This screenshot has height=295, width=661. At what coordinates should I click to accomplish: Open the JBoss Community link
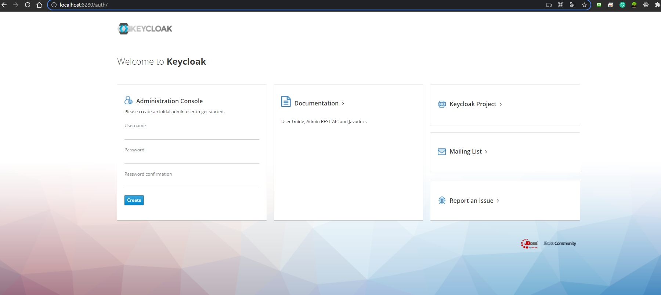click(x=560, y=243)
